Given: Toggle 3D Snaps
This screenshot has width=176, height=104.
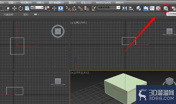Looking at the screenshot, I should point(68,8).
